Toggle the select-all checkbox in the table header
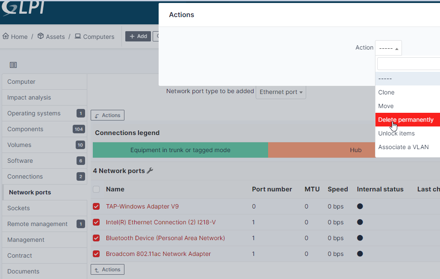The height and width of the screenshot is (279, 440). click(96, 189)
